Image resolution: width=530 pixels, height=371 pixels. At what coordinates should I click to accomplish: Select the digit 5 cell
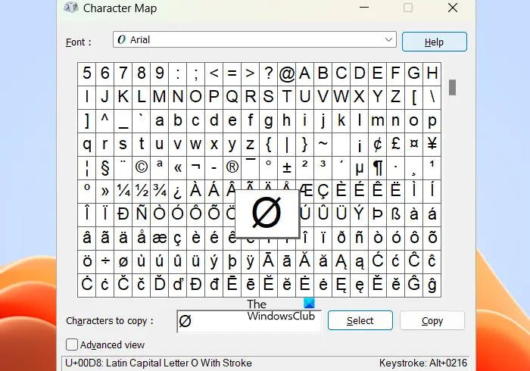[x=87, y=73]
